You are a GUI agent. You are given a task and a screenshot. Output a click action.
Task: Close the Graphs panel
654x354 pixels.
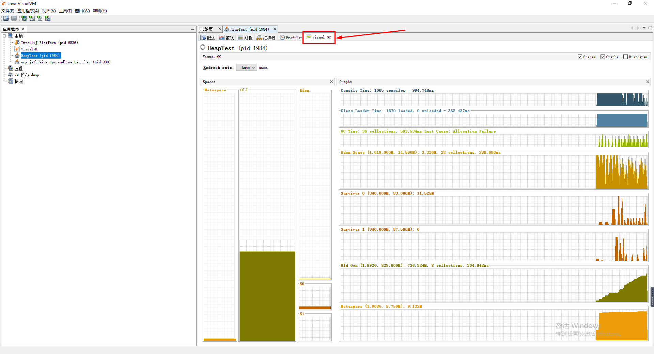[x=648, y=82]
